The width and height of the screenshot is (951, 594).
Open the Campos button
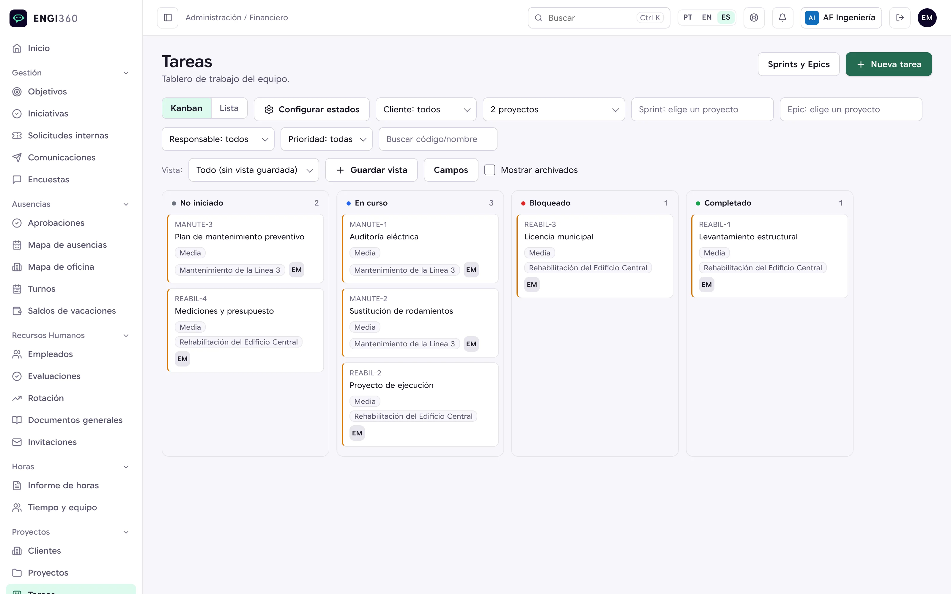(451, 170)
